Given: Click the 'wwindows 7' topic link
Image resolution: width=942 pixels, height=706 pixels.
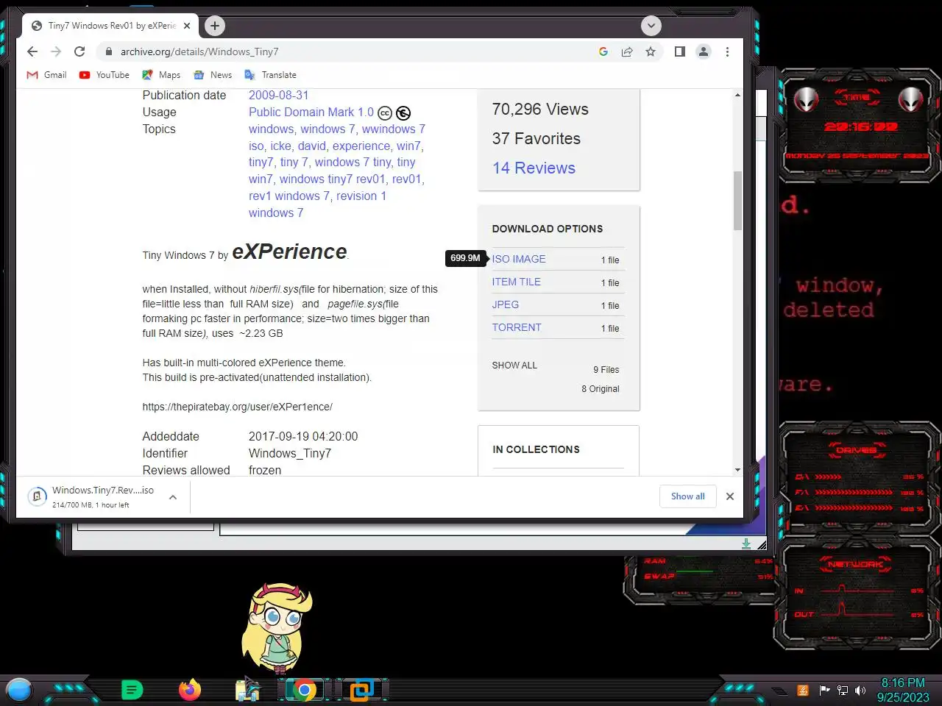Looking at the screenshot, I should pyautogui.click(x=394, y=129).
